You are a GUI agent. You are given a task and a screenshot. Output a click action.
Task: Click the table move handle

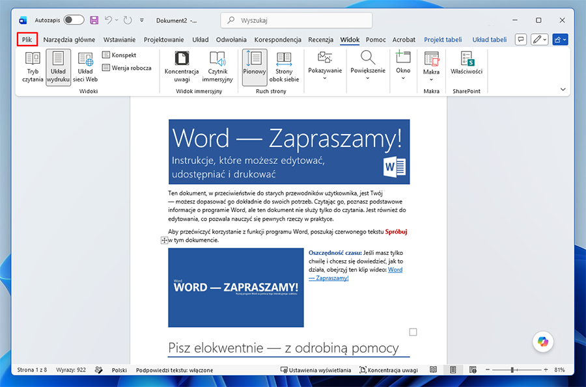[164, 241]
